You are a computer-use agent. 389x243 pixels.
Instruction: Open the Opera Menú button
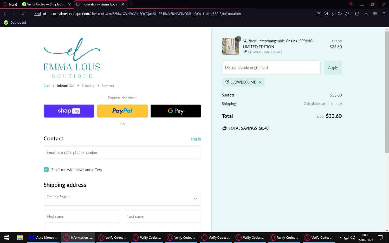(10, 4)
